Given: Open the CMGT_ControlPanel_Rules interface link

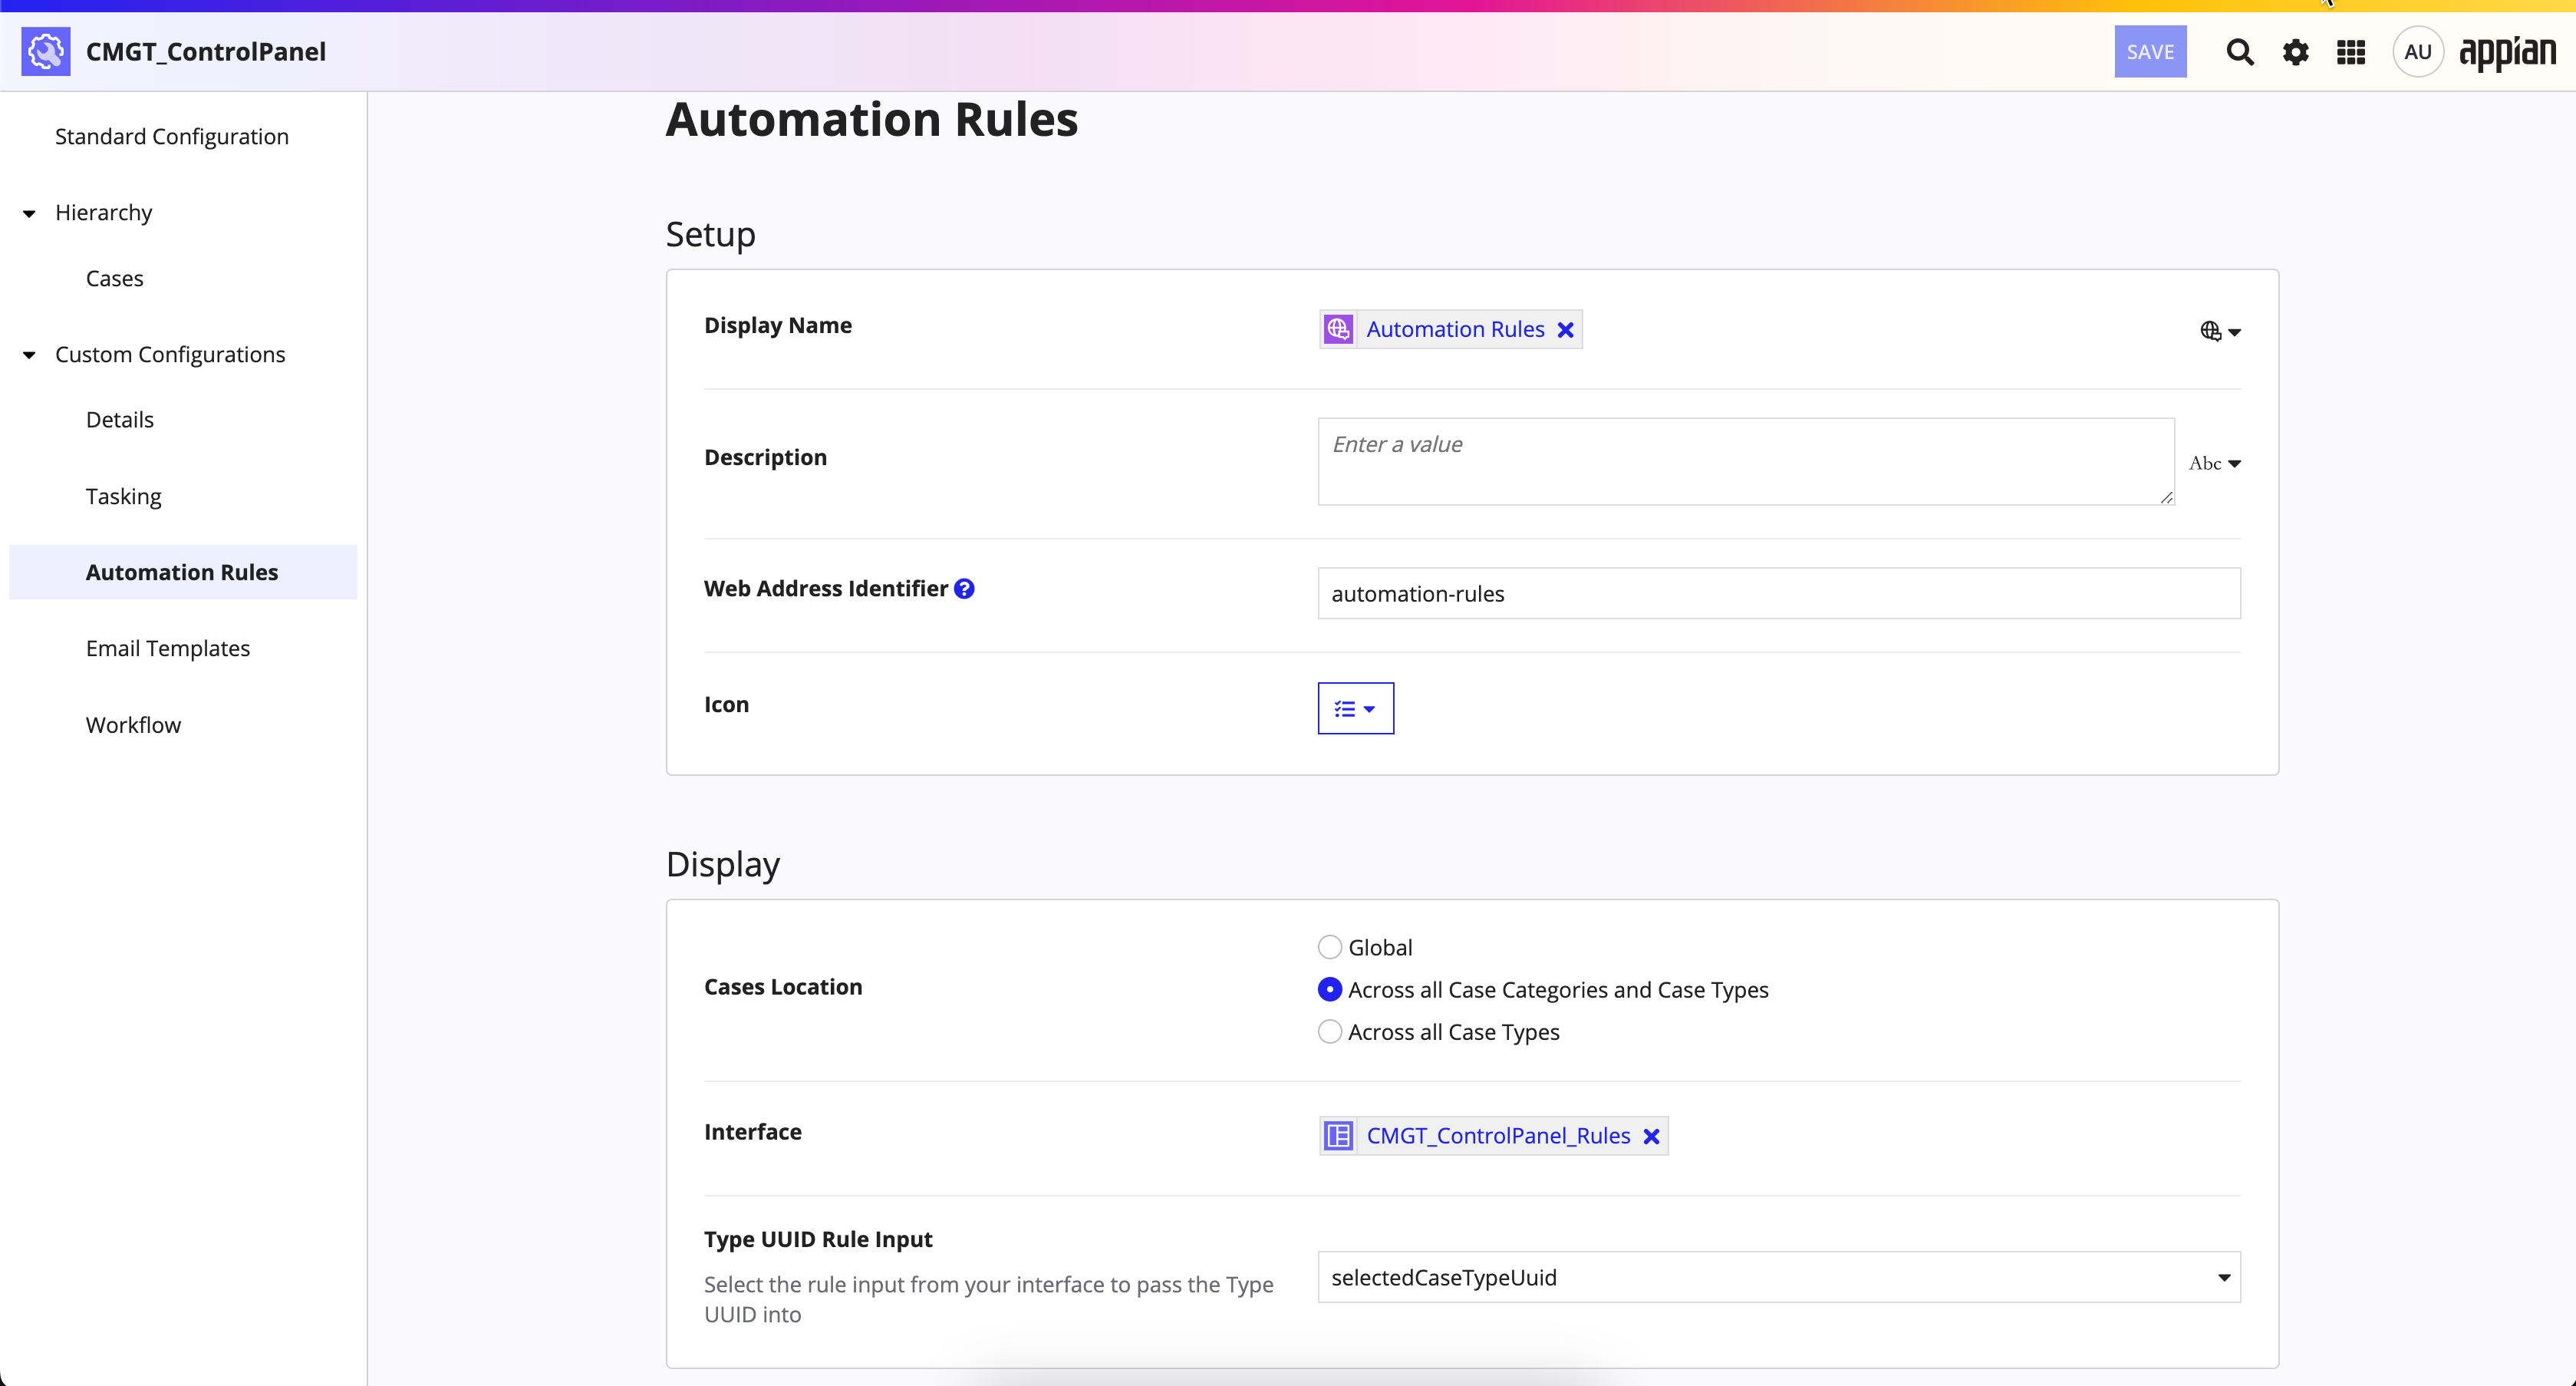Looking at the screenshot, I should pyautogui.click(x=1498, y=1136).
